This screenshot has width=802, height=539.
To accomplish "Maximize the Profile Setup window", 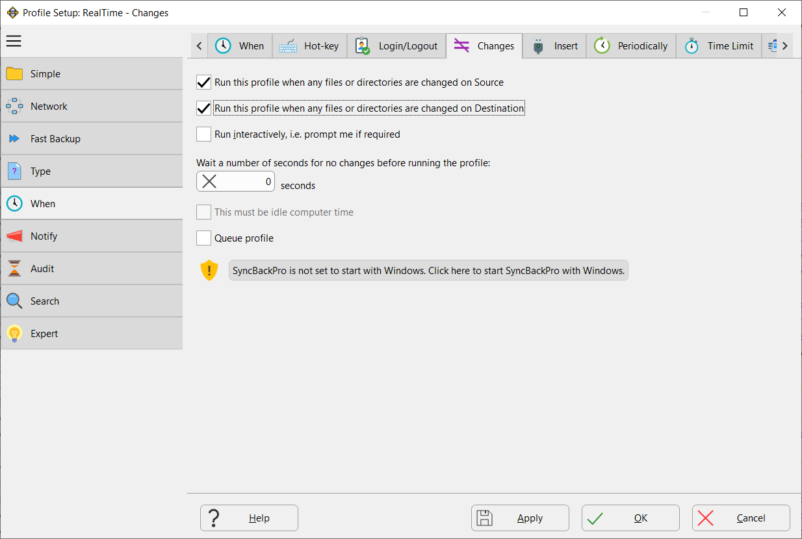I will [744, 12].
